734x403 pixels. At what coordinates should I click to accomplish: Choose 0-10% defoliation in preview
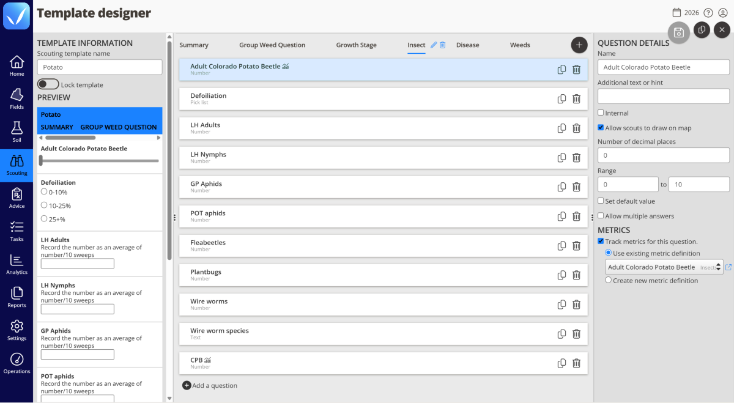44,191
